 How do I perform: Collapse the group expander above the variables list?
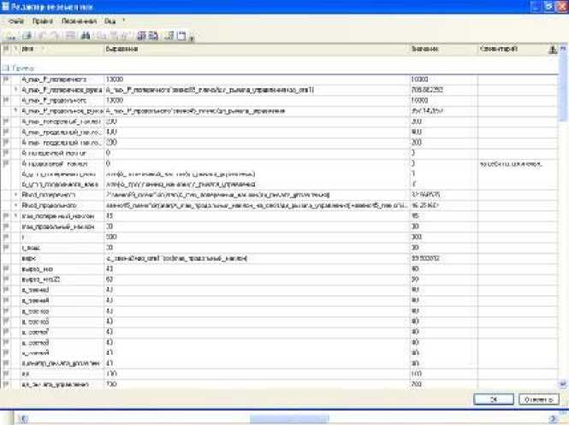(x=5, y=68)
